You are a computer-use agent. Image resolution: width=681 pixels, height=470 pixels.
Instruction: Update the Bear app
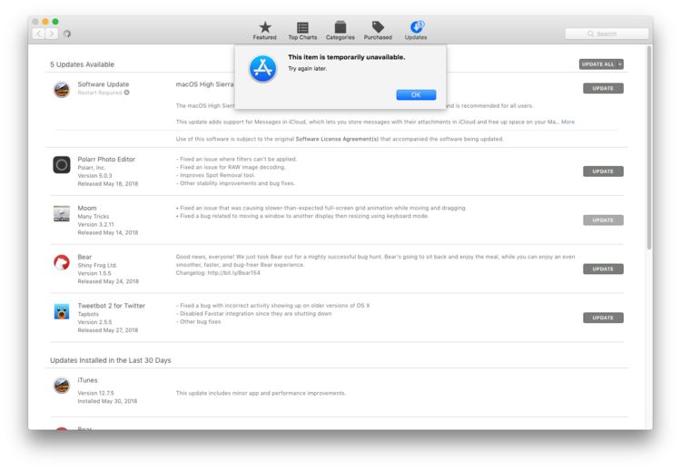(x=603, y=269)
